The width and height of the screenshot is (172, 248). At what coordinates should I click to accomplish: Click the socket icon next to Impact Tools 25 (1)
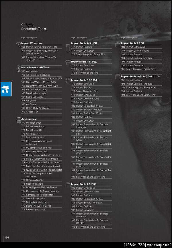click(118, 44)
